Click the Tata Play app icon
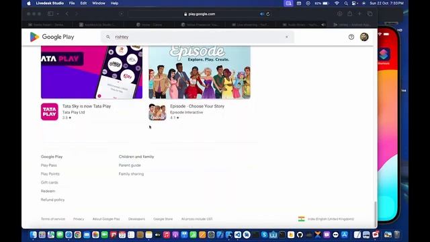 50,112
